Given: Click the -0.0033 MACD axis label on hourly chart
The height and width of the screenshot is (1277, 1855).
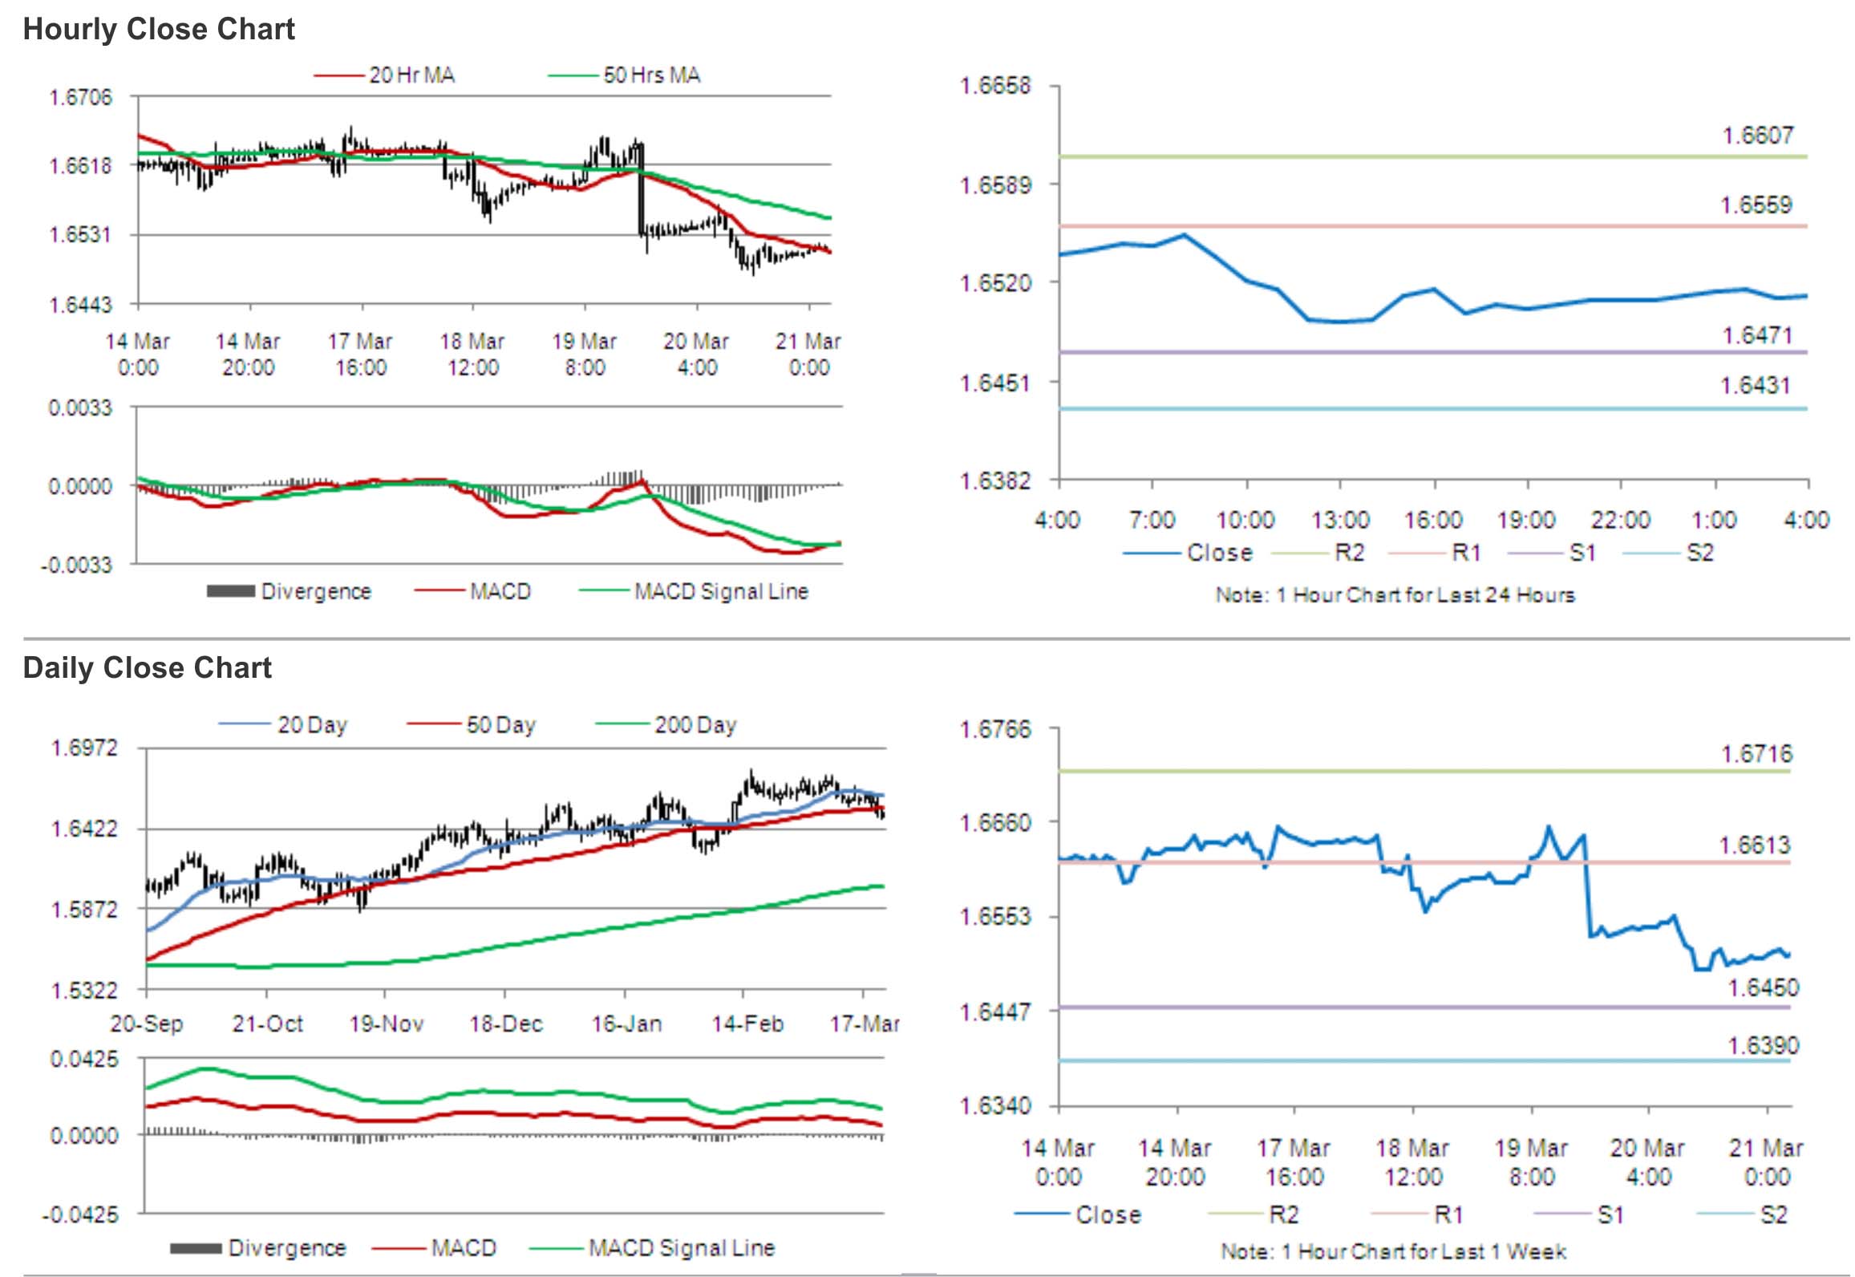Looking at the screenshot, I should 77,566.
